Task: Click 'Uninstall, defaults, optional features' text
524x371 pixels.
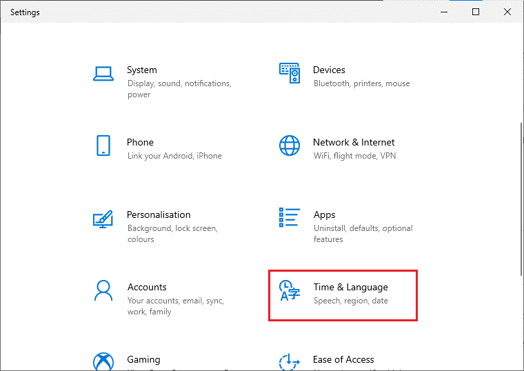Action: 363,234
